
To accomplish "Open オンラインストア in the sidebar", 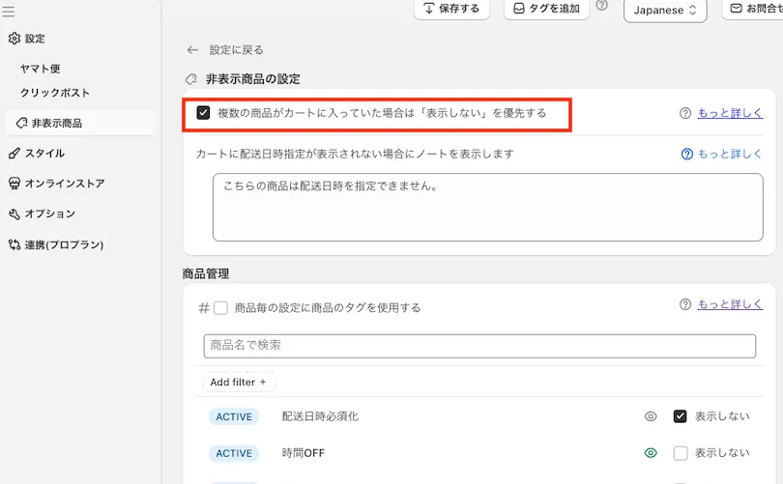I will pos(64,184).
